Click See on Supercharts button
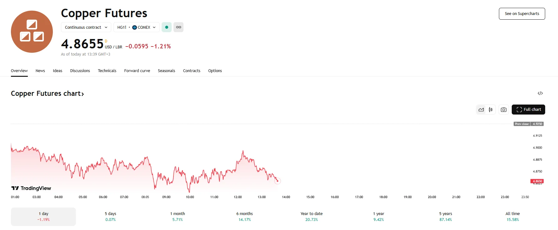The width and height of the screenshot is (558, 230). [522, 14]
